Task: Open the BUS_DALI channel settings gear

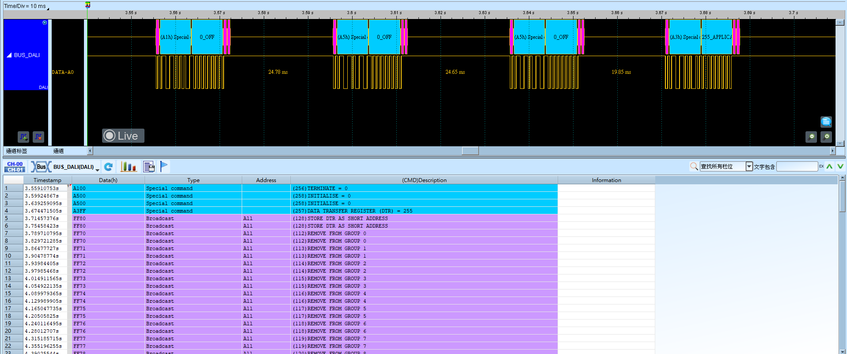Action: [44, 23]
